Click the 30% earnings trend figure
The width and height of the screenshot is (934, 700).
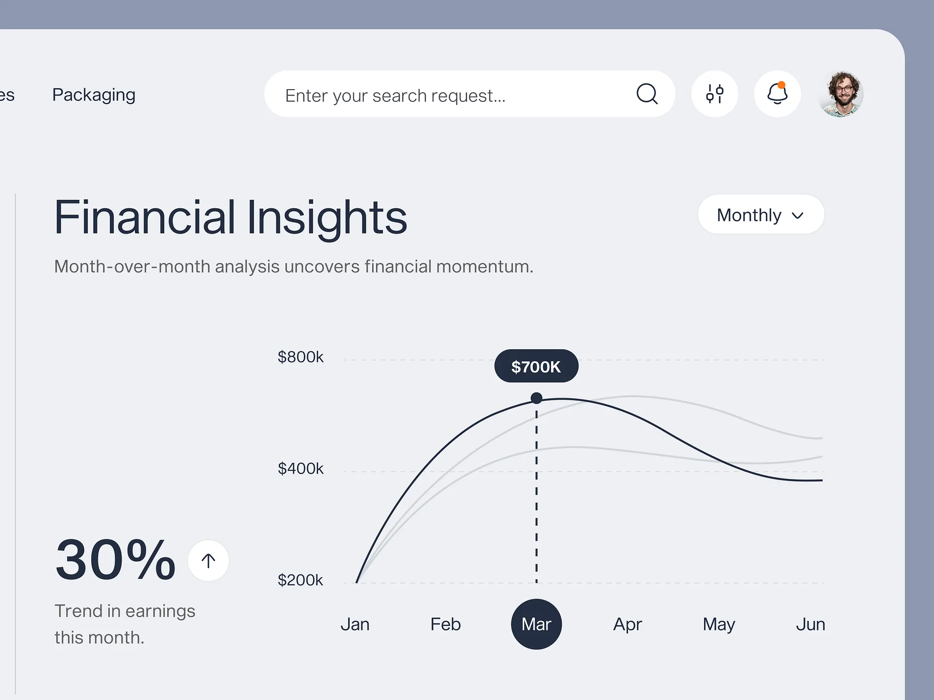point(116,559)
